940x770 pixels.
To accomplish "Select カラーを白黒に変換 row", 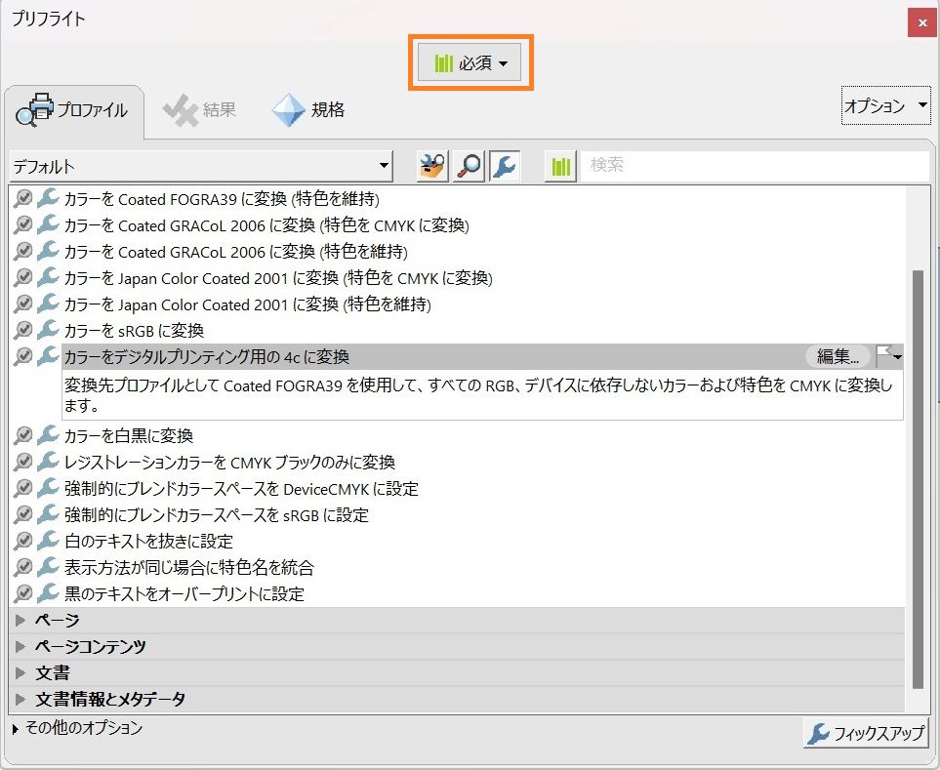I will click(x=457, y=435).
